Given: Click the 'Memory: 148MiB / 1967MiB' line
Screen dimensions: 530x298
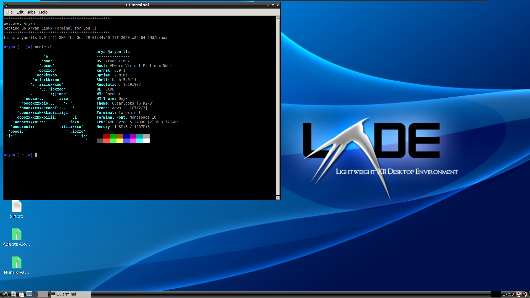Looking at the screenshot, I should [x=123, y=127].
